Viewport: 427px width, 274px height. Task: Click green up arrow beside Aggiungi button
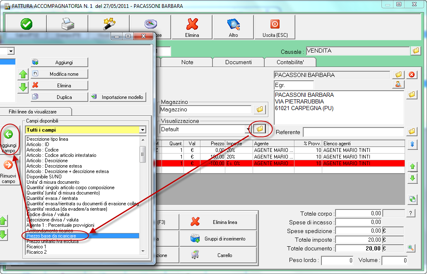[23, 74]
